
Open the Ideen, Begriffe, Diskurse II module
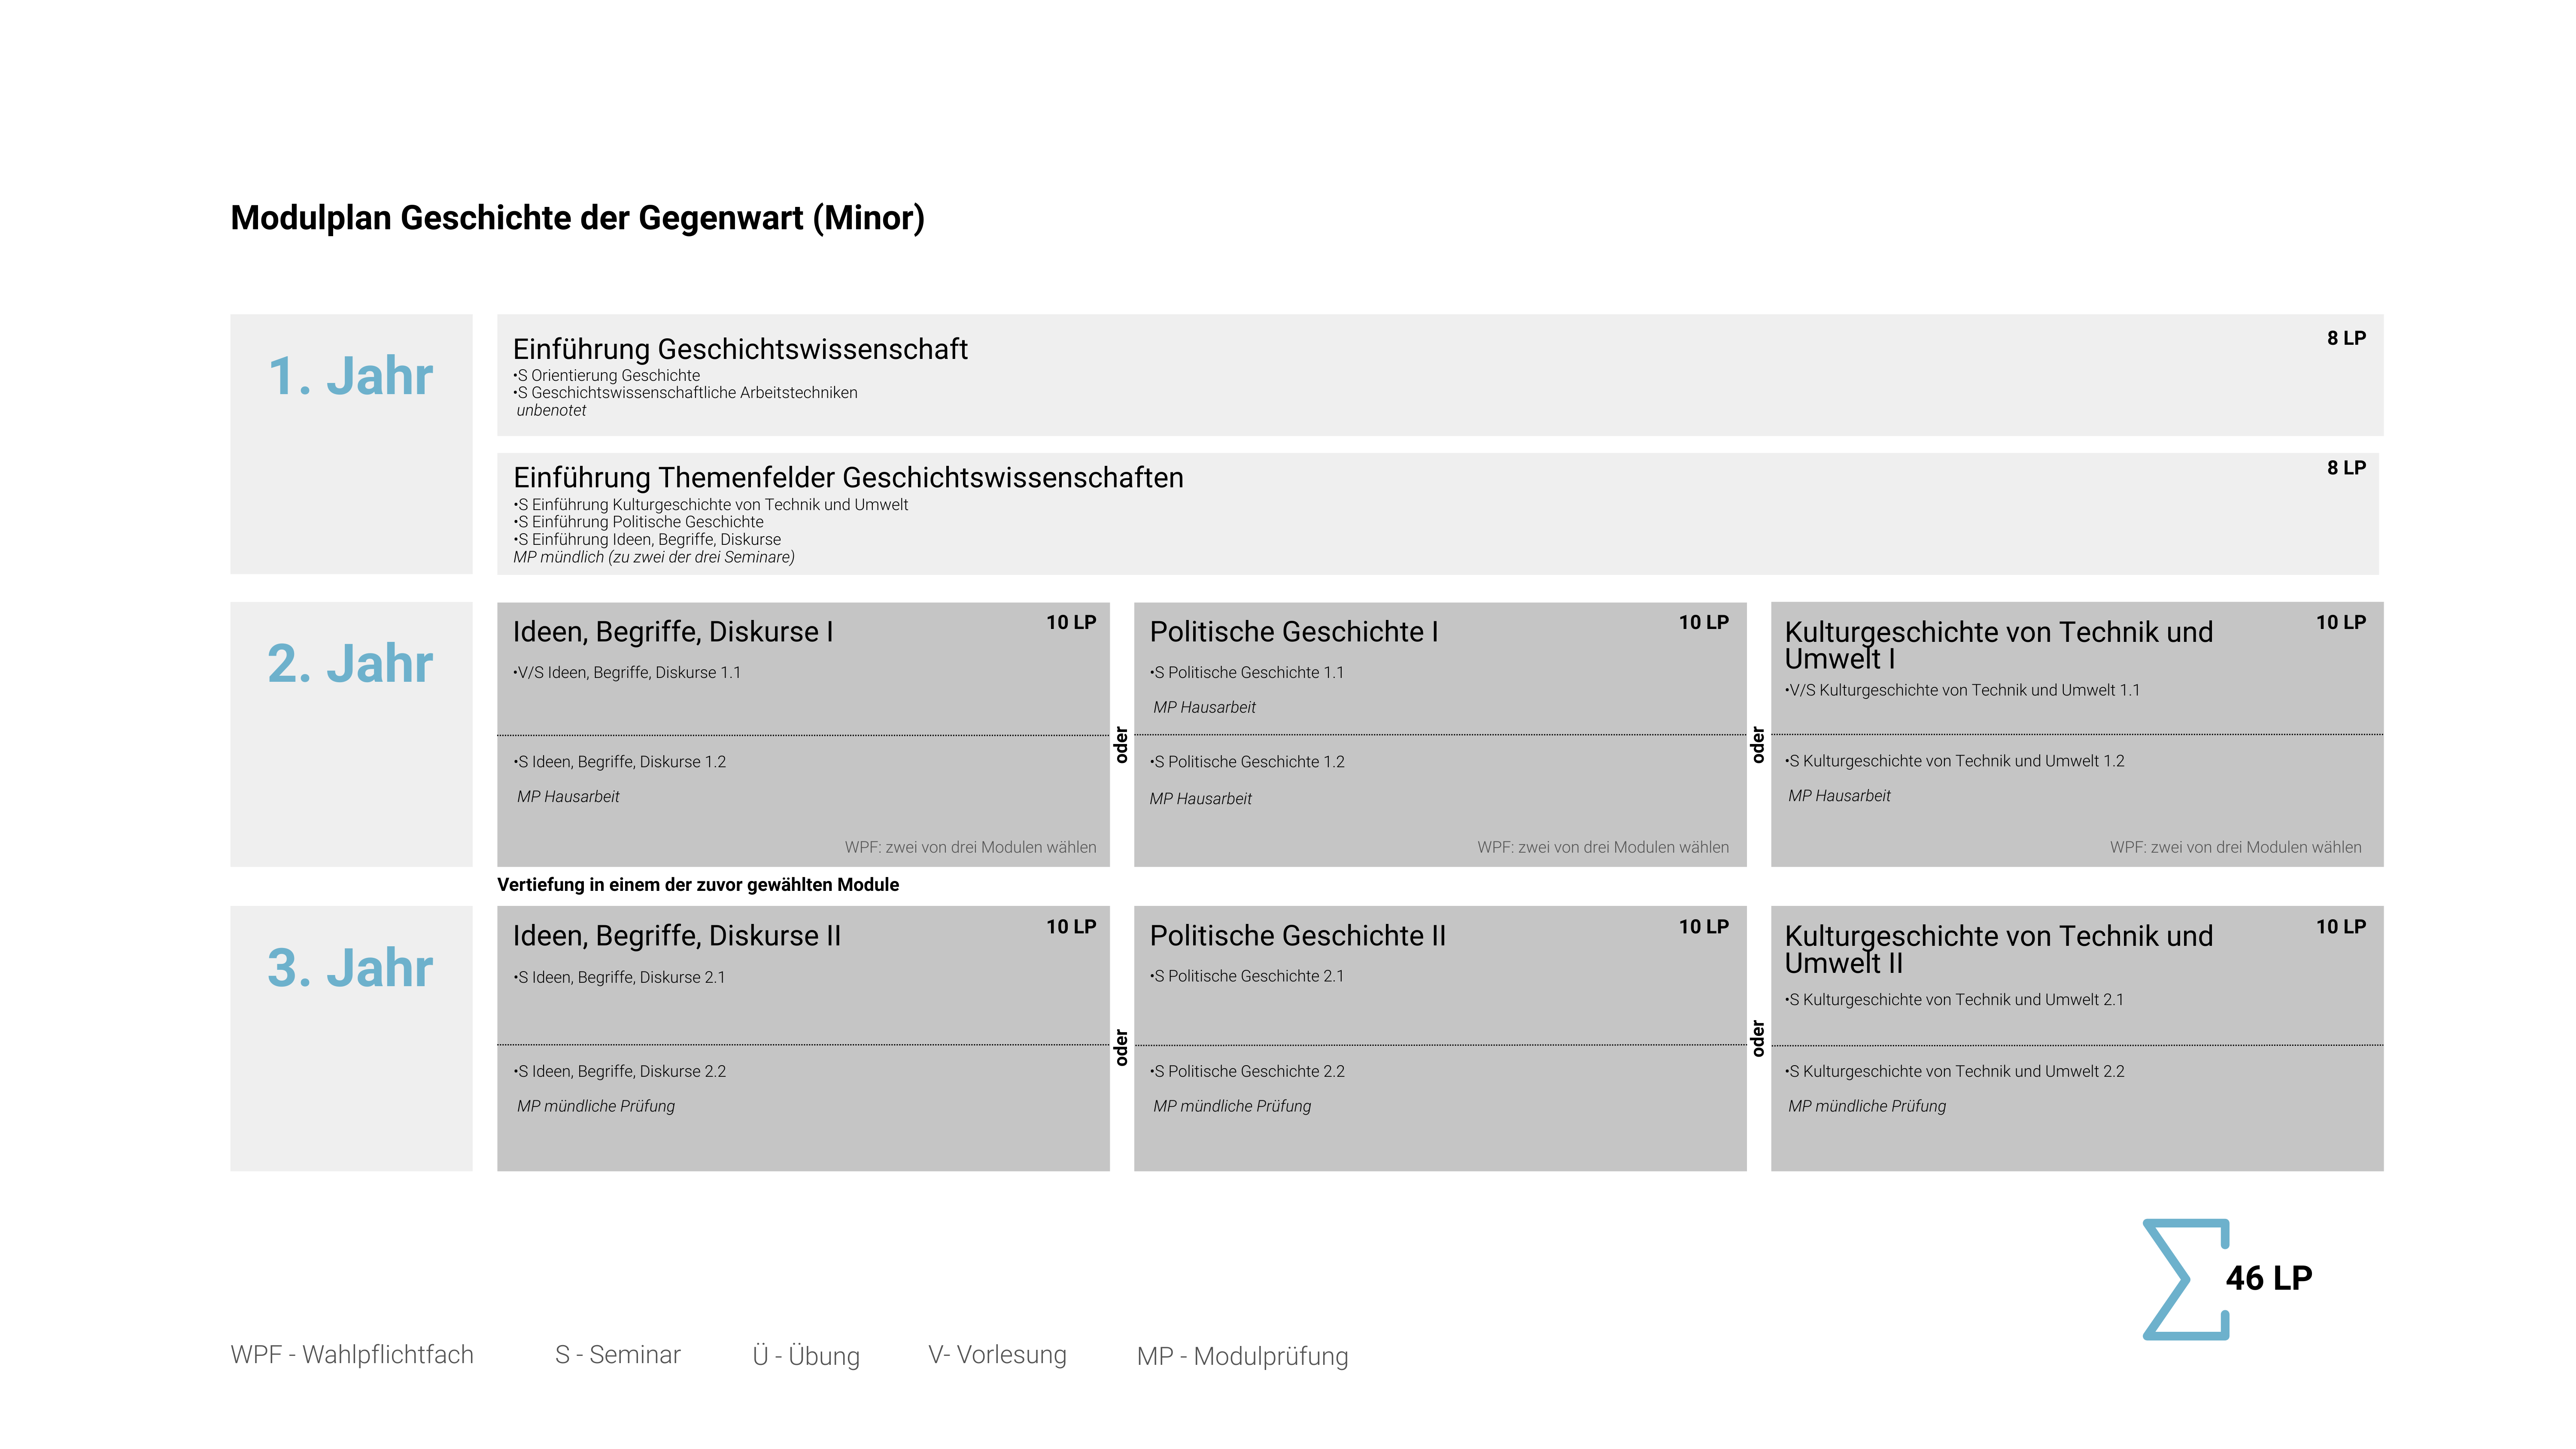point(803,1038)
